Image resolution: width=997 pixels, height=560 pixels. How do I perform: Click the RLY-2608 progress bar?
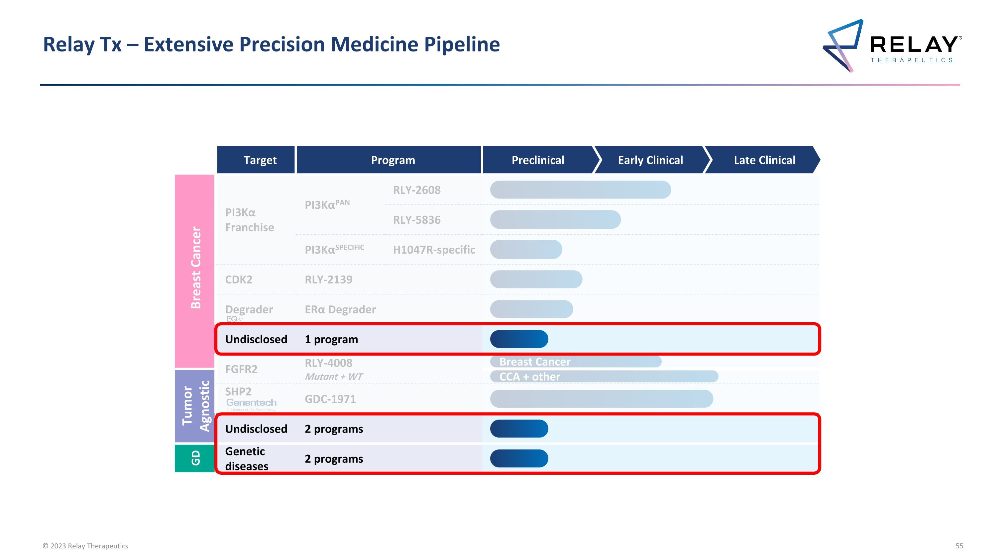coord(580,190)
